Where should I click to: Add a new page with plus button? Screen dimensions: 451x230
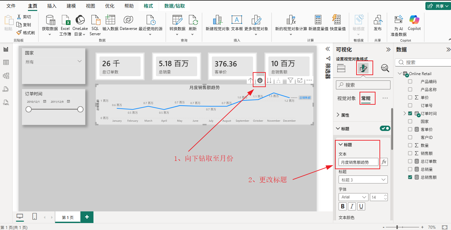point(87,217)
